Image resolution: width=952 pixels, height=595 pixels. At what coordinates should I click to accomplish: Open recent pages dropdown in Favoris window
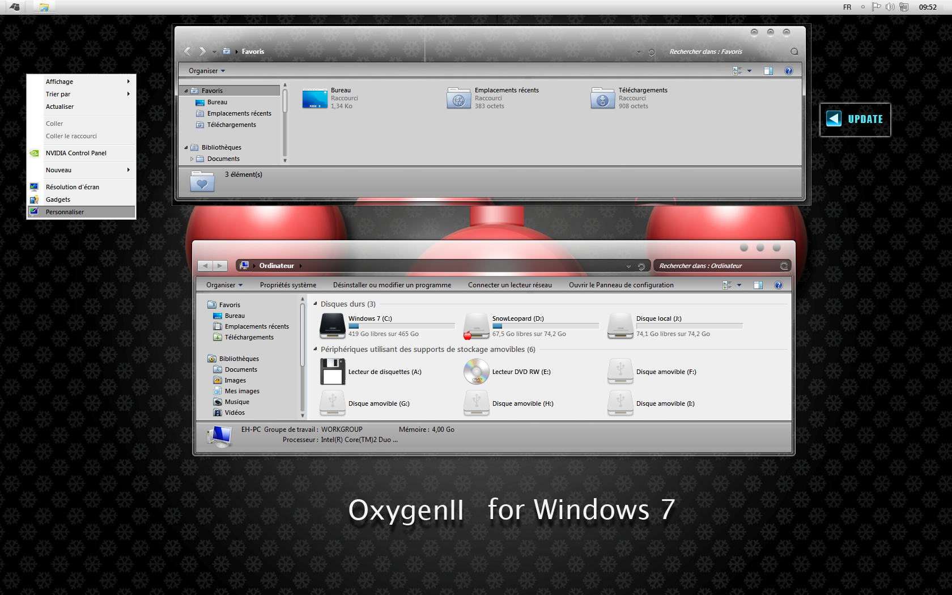(214, 52)
